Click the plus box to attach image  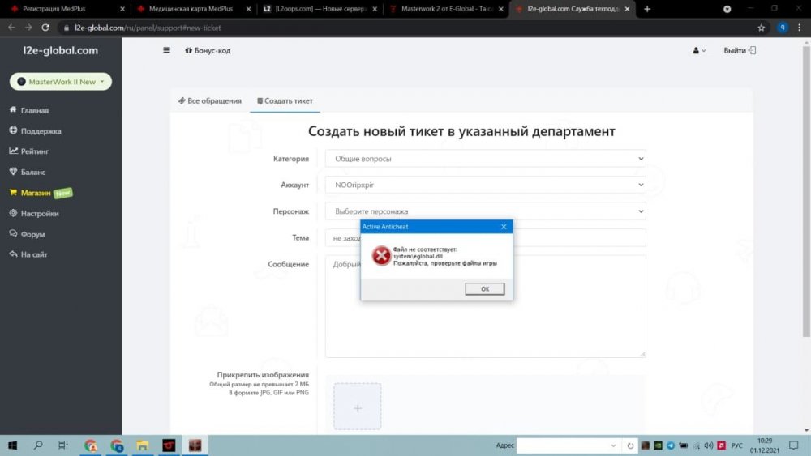(358, 407)
